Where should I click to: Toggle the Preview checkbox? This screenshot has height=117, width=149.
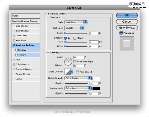pyautogui.click(x=121, y=33)
